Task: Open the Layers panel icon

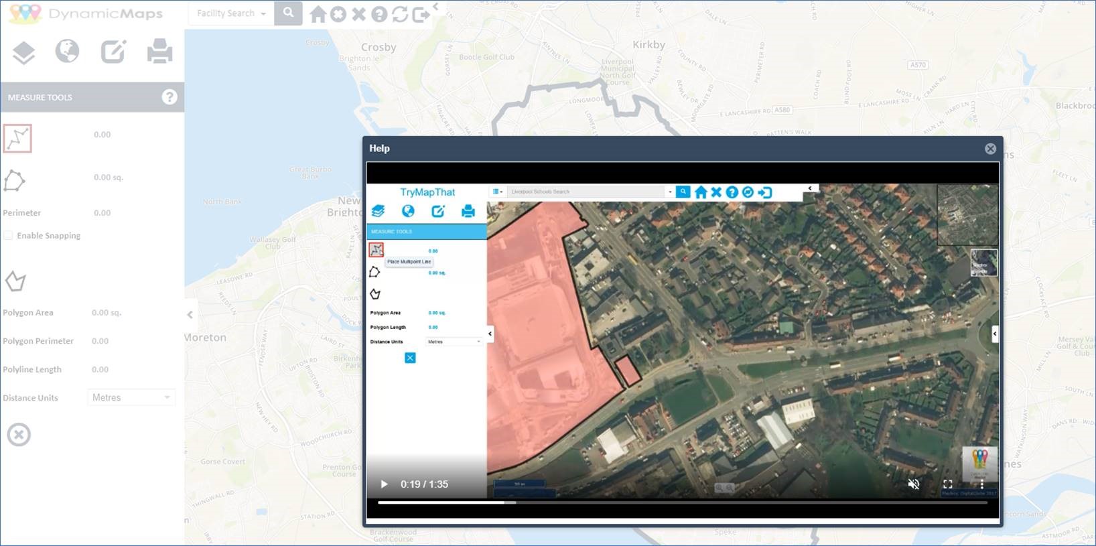Action: [x=24, y=52]
